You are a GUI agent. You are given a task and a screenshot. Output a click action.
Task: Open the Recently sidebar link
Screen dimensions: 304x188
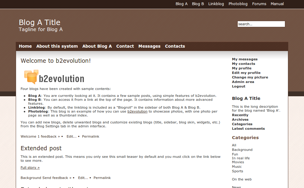coord(240,115)
